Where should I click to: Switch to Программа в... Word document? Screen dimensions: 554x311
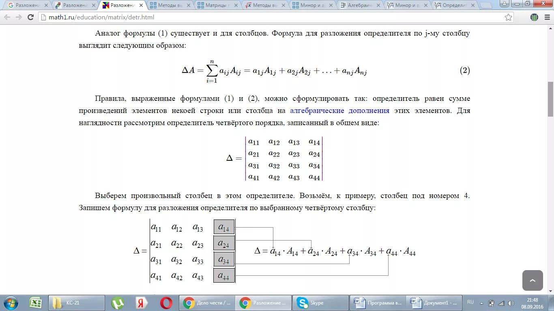(x=377, y=303)
